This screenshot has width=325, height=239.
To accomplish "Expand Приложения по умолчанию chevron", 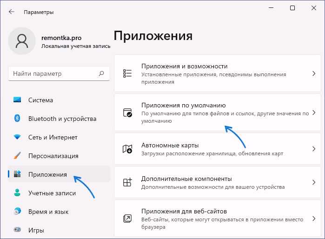I will pyautogui.click(x=314, y=113).
